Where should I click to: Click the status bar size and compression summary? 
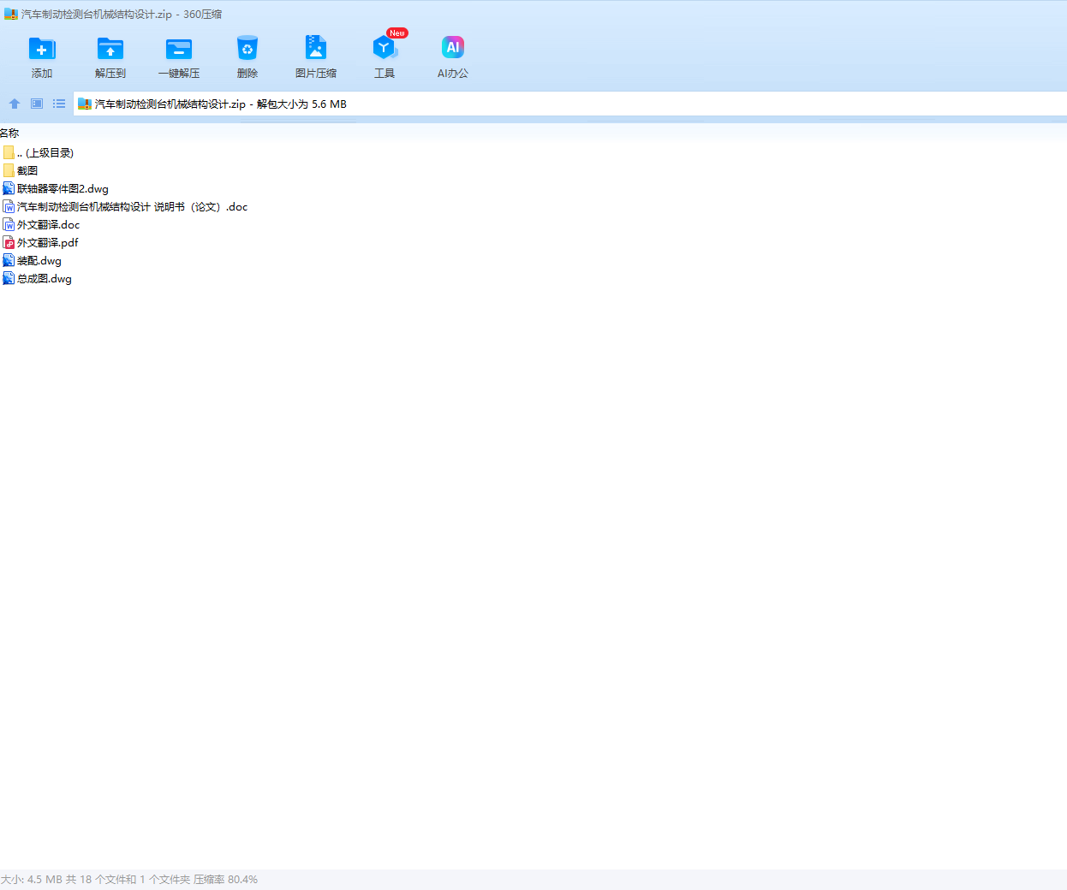[129, 879]
